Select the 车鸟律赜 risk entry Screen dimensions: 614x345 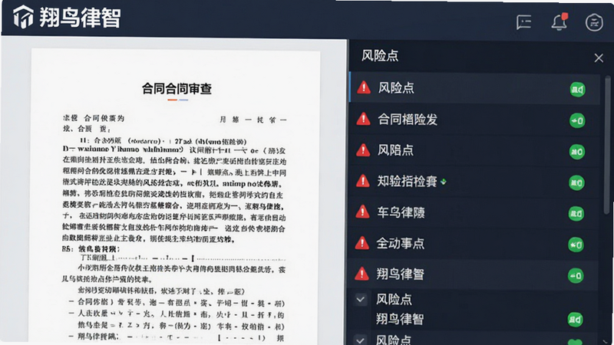[x=474, y=212]
